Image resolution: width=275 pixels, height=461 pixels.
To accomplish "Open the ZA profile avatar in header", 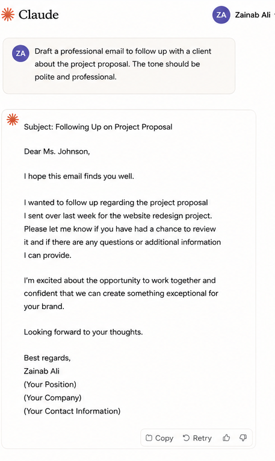I will [x=221, y=14].
